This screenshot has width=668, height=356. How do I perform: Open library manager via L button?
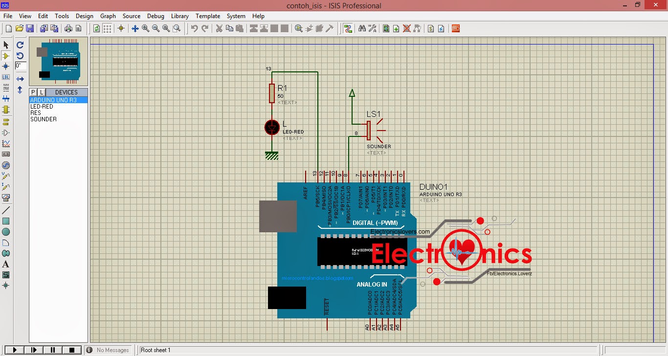click(x=42, y=92)
